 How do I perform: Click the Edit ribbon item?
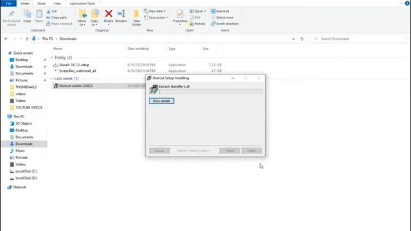point(195,17)
